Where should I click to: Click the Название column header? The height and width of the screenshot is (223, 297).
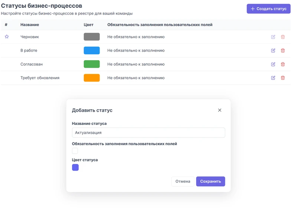tap(30, 25)
